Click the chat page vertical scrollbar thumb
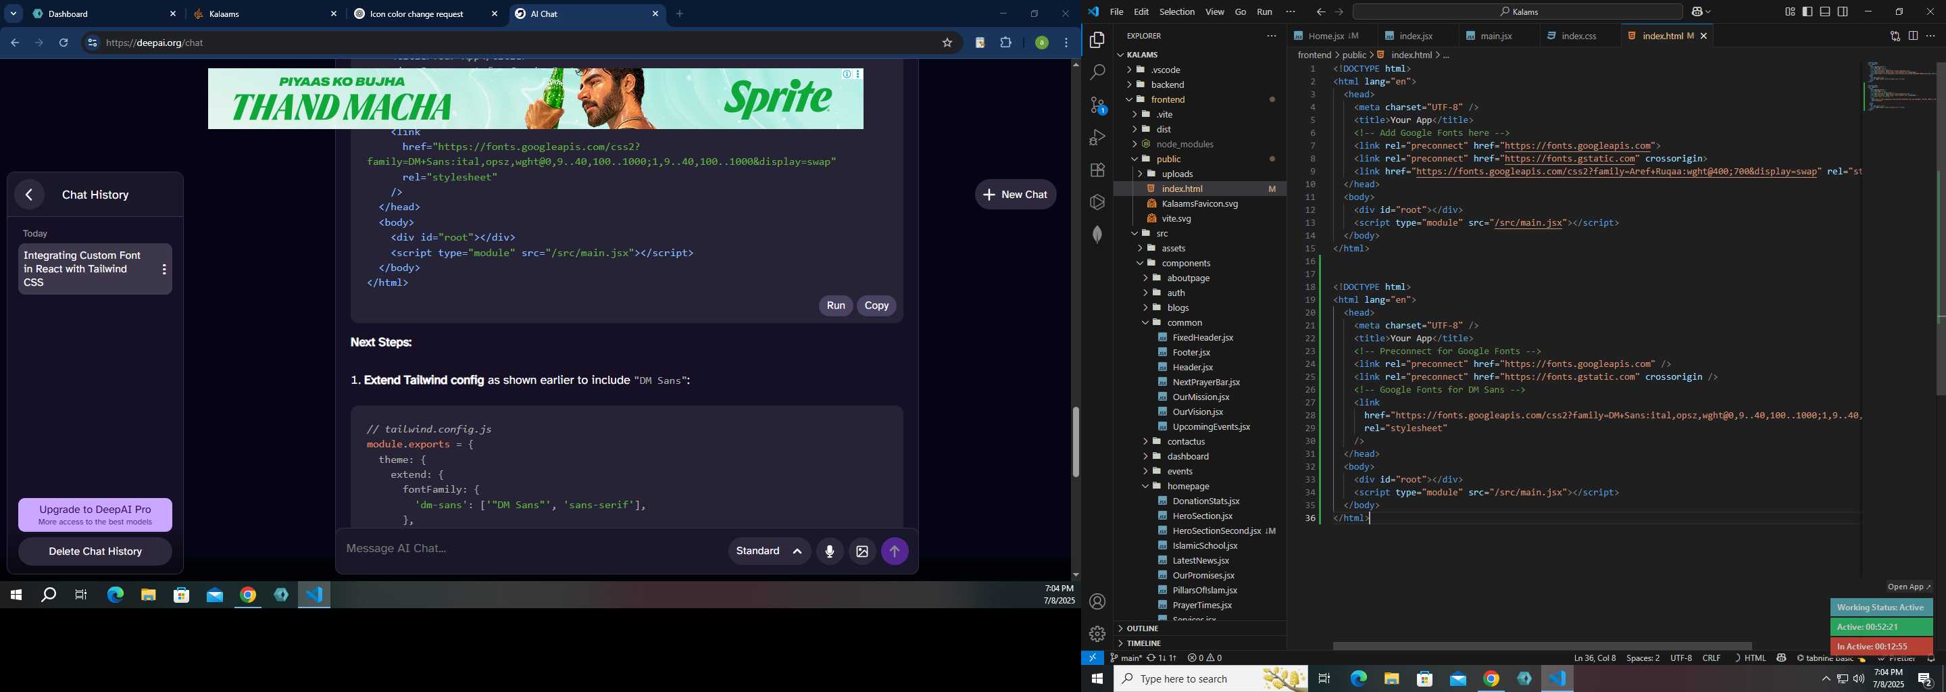The width and height of the screenshot is (1946, 692). 1076,442
